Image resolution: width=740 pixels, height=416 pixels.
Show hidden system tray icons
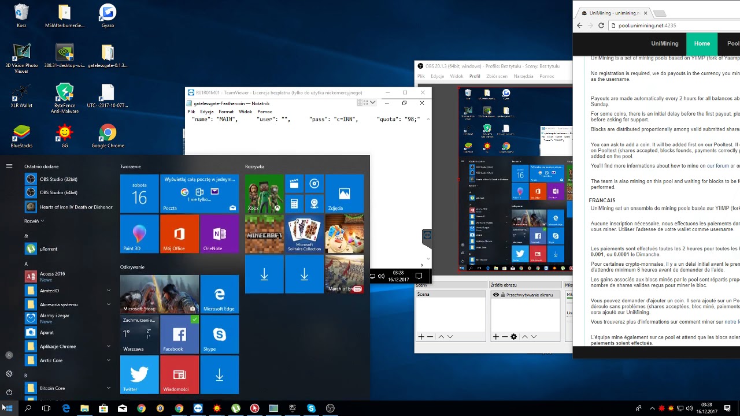(x=653, y=408)
